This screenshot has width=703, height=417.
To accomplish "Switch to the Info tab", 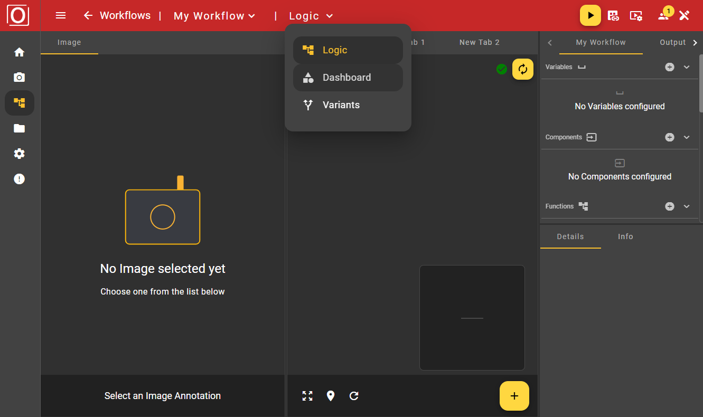I will coord(625,236).
